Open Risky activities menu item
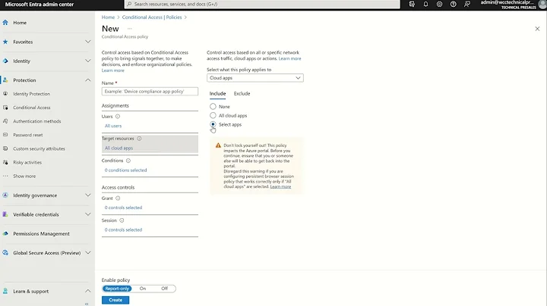The width and height of the screenshot is (547, 306). pos(27,162)
